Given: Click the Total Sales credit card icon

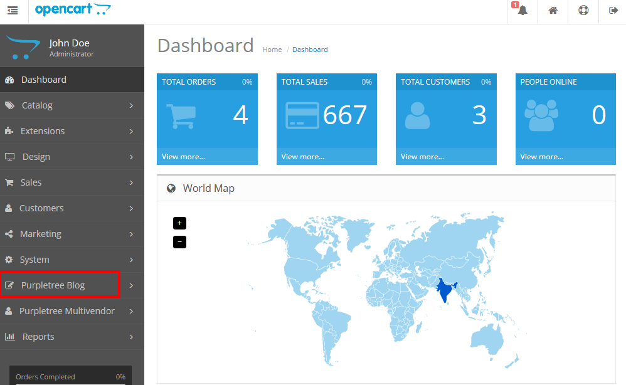Looking at the screenshot, I should [x=302, y=115].
